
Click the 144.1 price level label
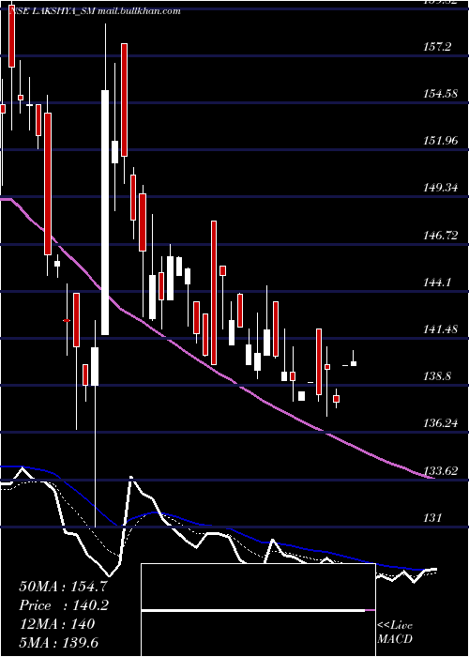tap(437, 283)
